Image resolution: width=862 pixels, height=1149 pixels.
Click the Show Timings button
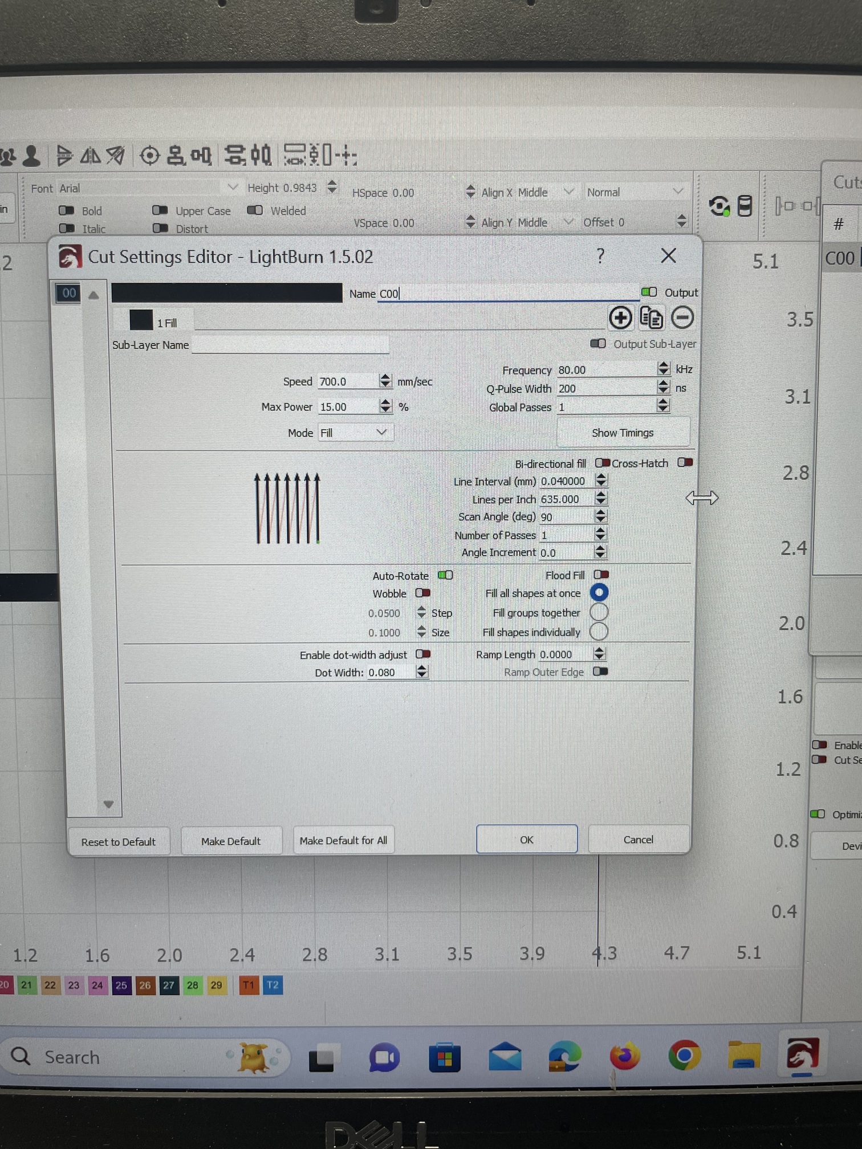pos(622,433)
